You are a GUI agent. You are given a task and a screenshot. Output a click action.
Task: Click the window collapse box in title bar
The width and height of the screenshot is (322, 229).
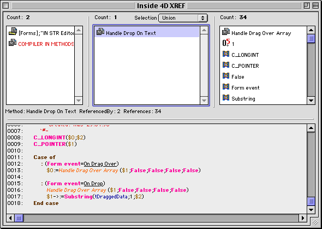pyautogui.click(x=315, y=5)
